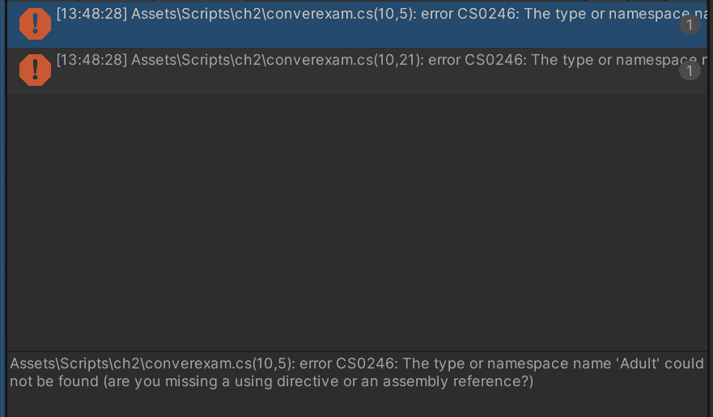This screenshot has height=417, width=713.
Task: Click the red error icon on the first log entry
Action: (35, 23)
